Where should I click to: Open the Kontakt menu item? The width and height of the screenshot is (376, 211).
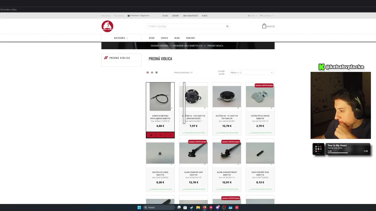pos(191,38)
